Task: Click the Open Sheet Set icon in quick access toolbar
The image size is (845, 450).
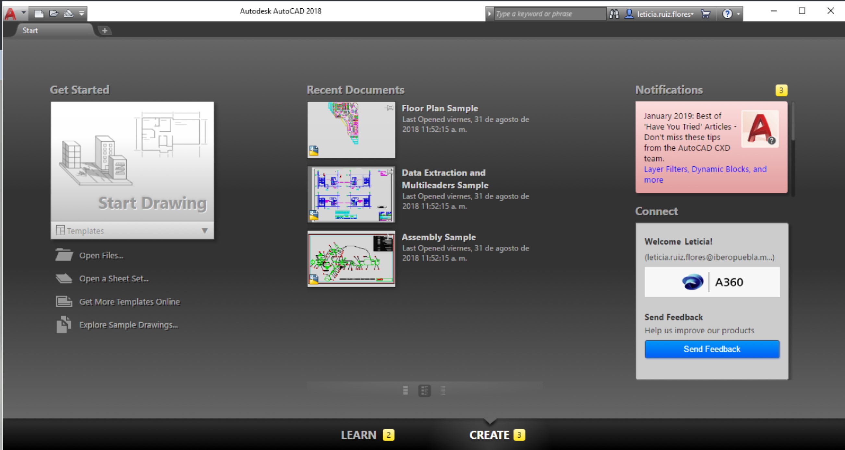Action: tap(68, 14)
